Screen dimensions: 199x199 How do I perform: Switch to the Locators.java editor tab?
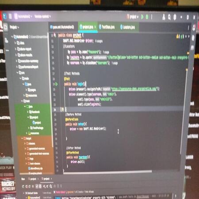point(128,27)
